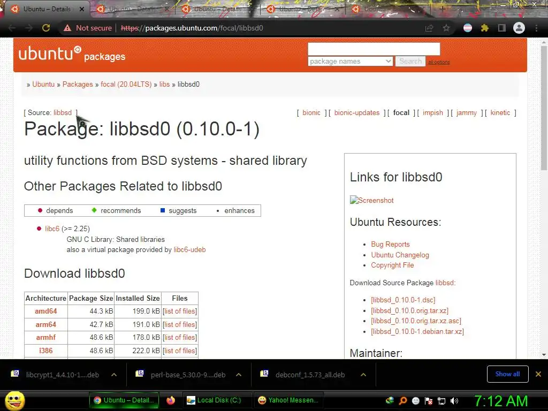548x411 pixels.
Task: Switch to the third Ubuntu – Details tab
Action: pyautogui.click(x=217, y=9)
